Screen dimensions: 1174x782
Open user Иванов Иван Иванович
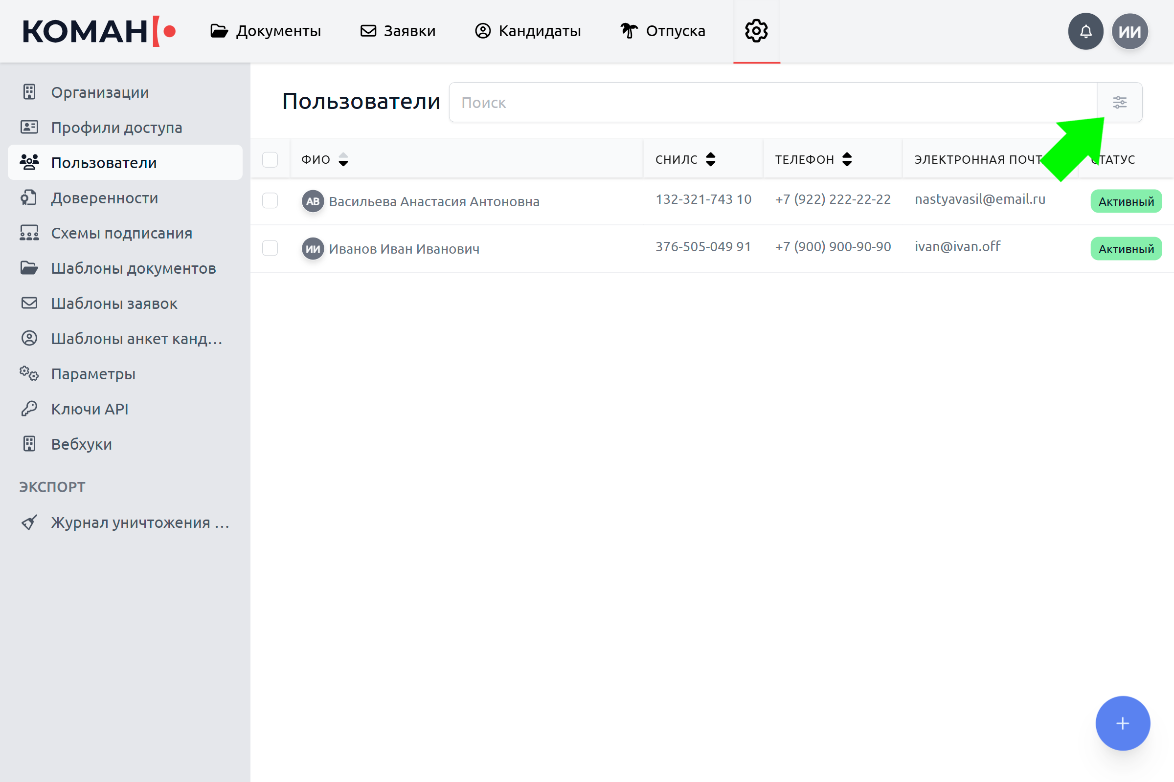pyautogui.click(x=404, y=249)
